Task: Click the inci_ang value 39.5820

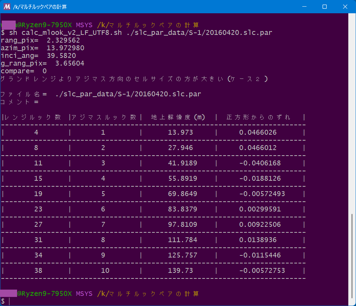Action: point(61,56)
